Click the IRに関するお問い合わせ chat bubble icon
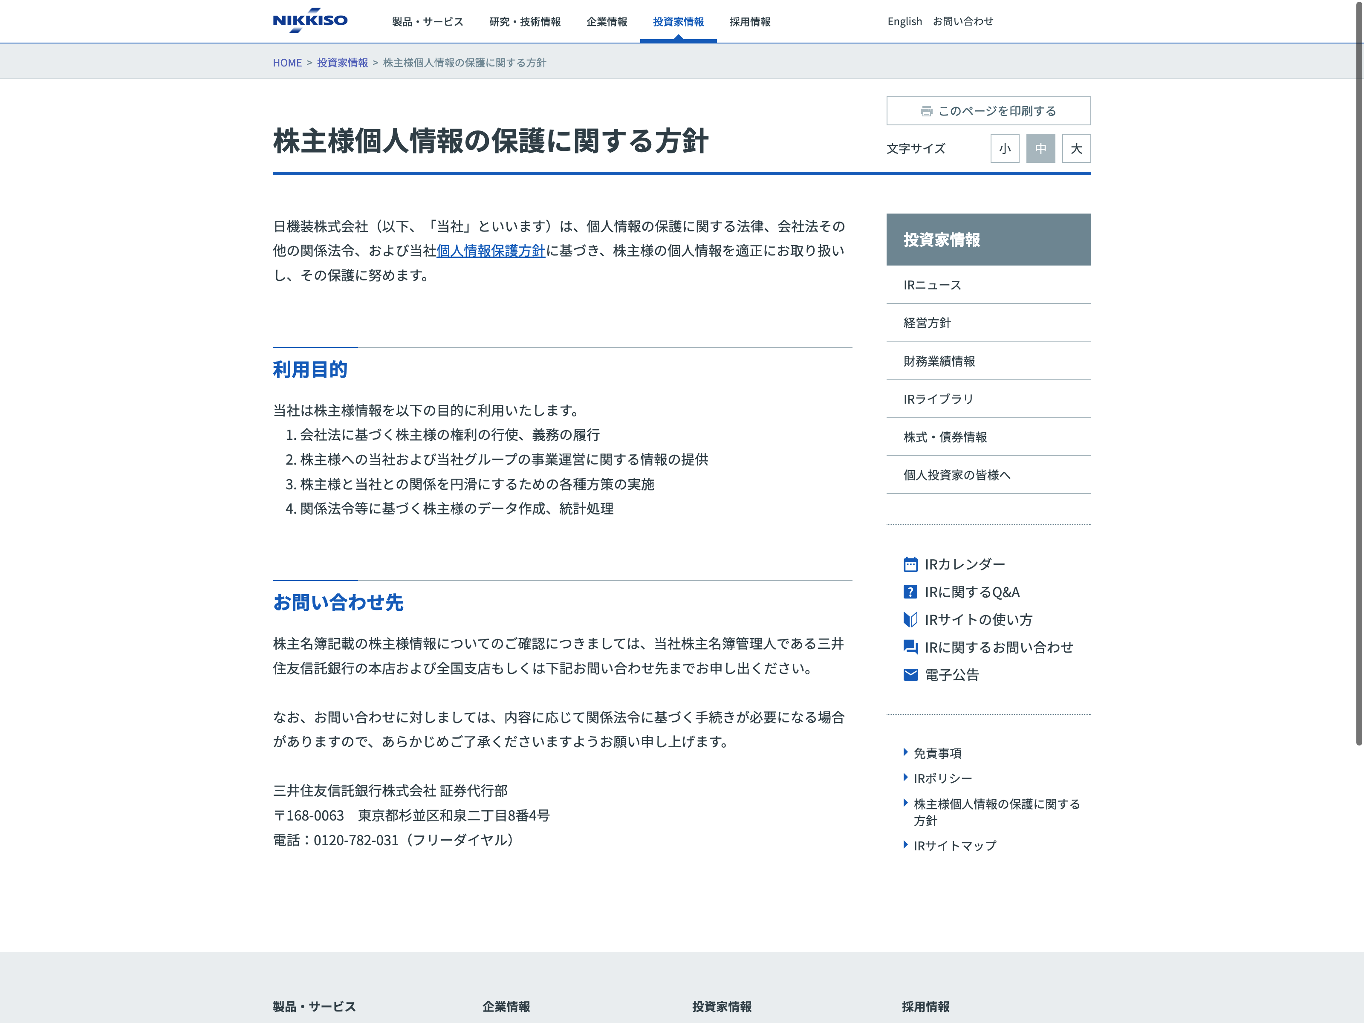Screen dimensions: 1364x1023 point(910,647)
